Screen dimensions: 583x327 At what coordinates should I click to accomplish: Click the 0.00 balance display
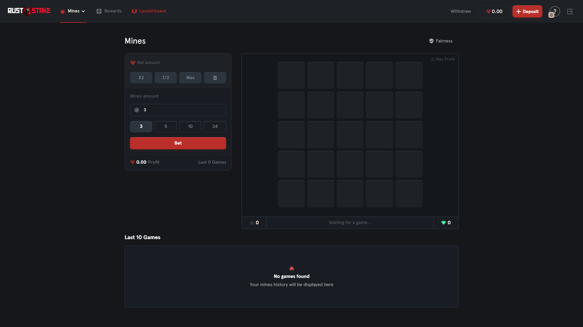(x=494, y=12)
